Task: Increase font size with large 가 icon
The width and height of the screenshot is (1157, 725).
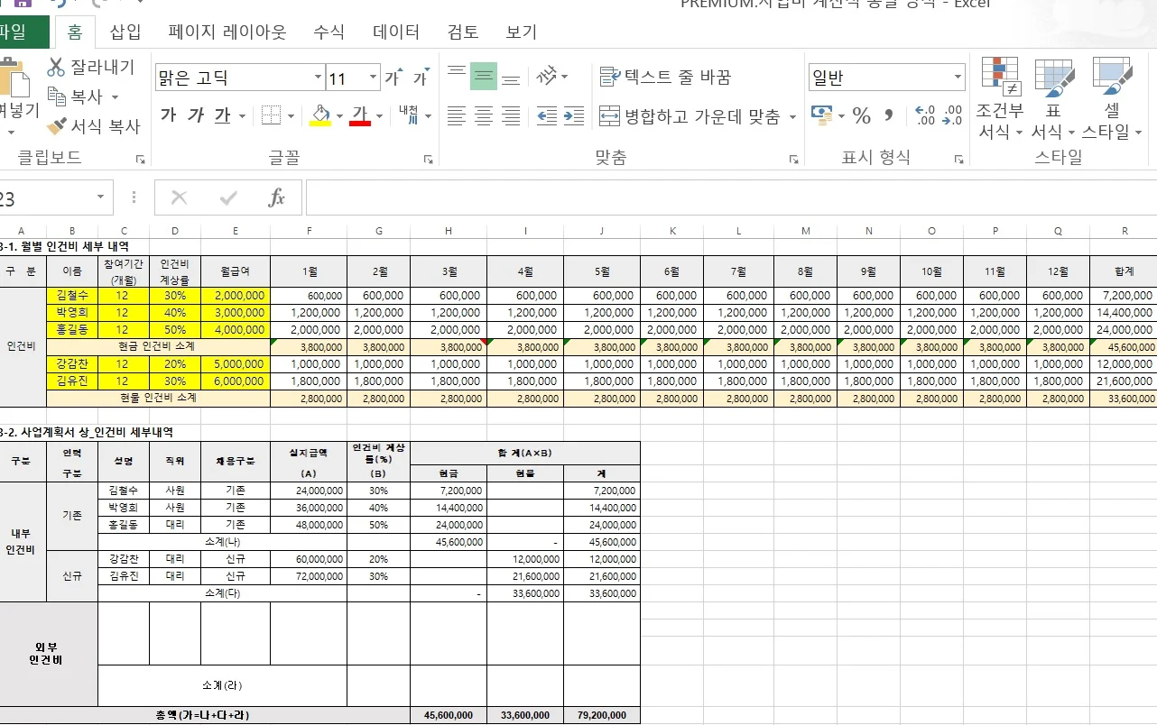Action: (x=393, y=78)
